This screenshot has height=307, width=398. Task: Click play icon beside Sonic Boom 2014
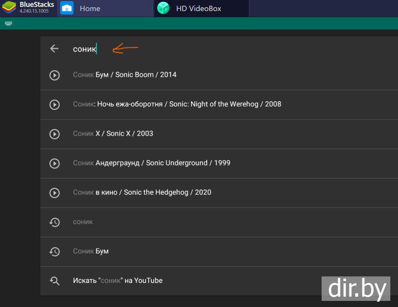tap(55, 75)
